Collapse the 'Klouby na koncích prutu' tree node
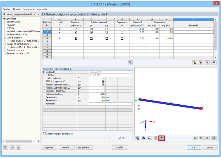Screen dimensions: 221x158 [5, 44]
